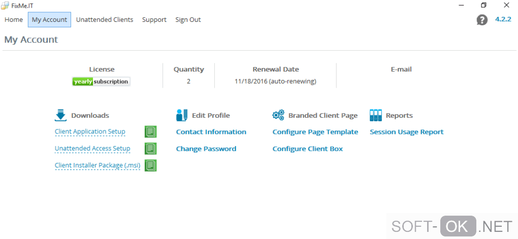Open the Support menu

(x=154, y=20)
